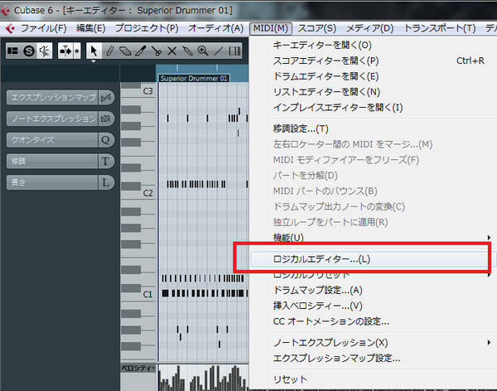Choose インプレイスエディターを開く(I)

374,108
